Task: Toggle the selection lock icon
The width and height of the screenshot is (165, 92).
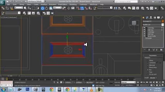Action: (58, 82)
